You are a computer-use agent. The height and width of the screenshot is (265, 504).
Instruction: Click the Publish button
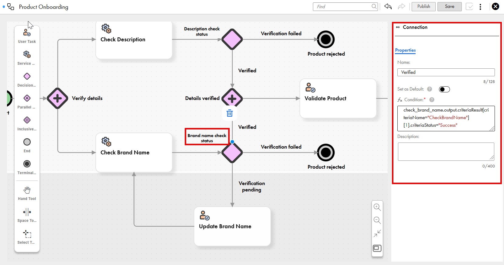pyautogui.click(x=423, y=6)
